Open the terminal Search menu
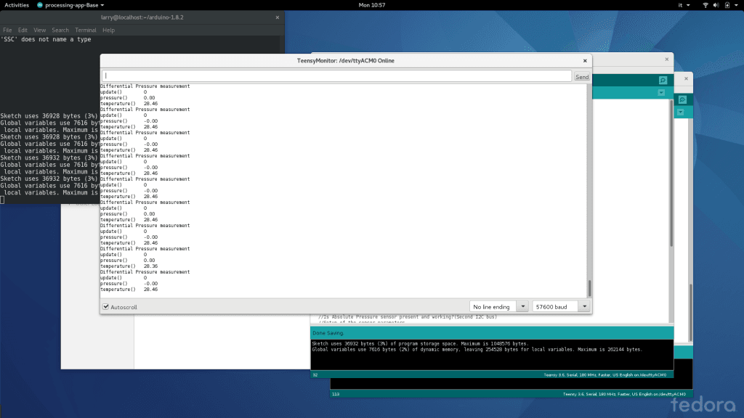744x418 pixels. [x=60, y=30]
